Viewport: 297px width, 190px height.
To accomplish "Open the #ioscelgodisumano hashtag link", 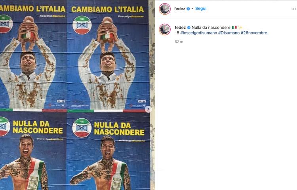I will pyautogui.click(x=199, y=33).
